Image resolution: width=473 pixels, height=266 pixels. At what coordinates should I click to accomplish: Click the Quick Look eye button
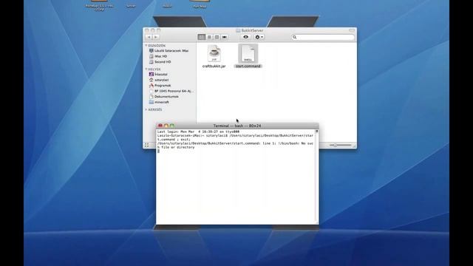click(246, 37)
